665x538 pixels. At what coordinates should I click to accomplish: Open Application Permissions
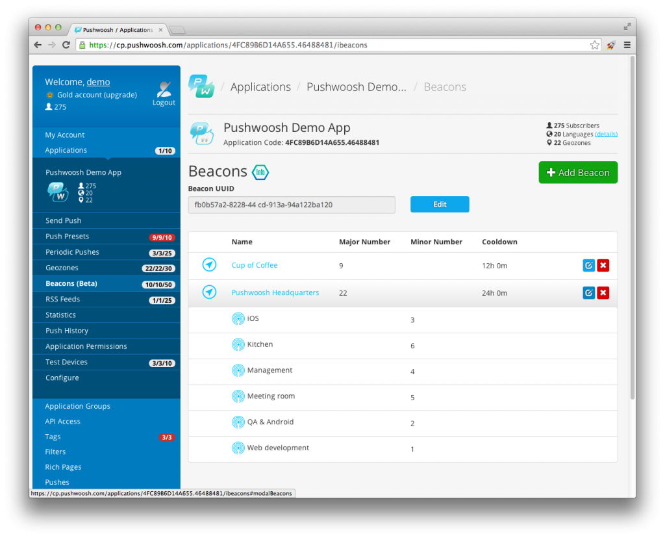click(86, 346)
